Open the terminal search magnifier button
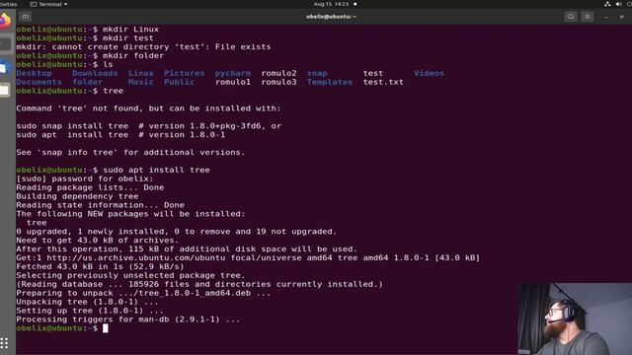This screenshot has width=632, height=355. pos(571,17)
